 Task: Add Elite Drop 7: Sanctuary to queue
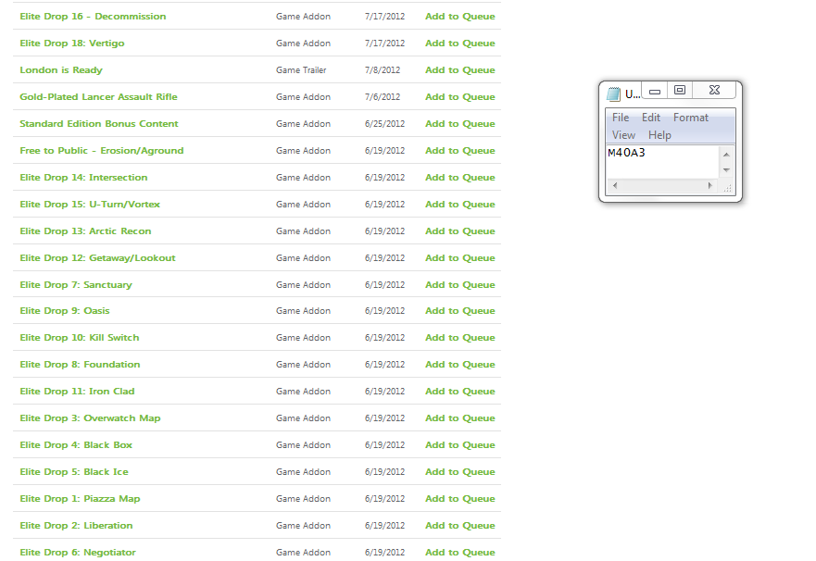coord(460,285)
